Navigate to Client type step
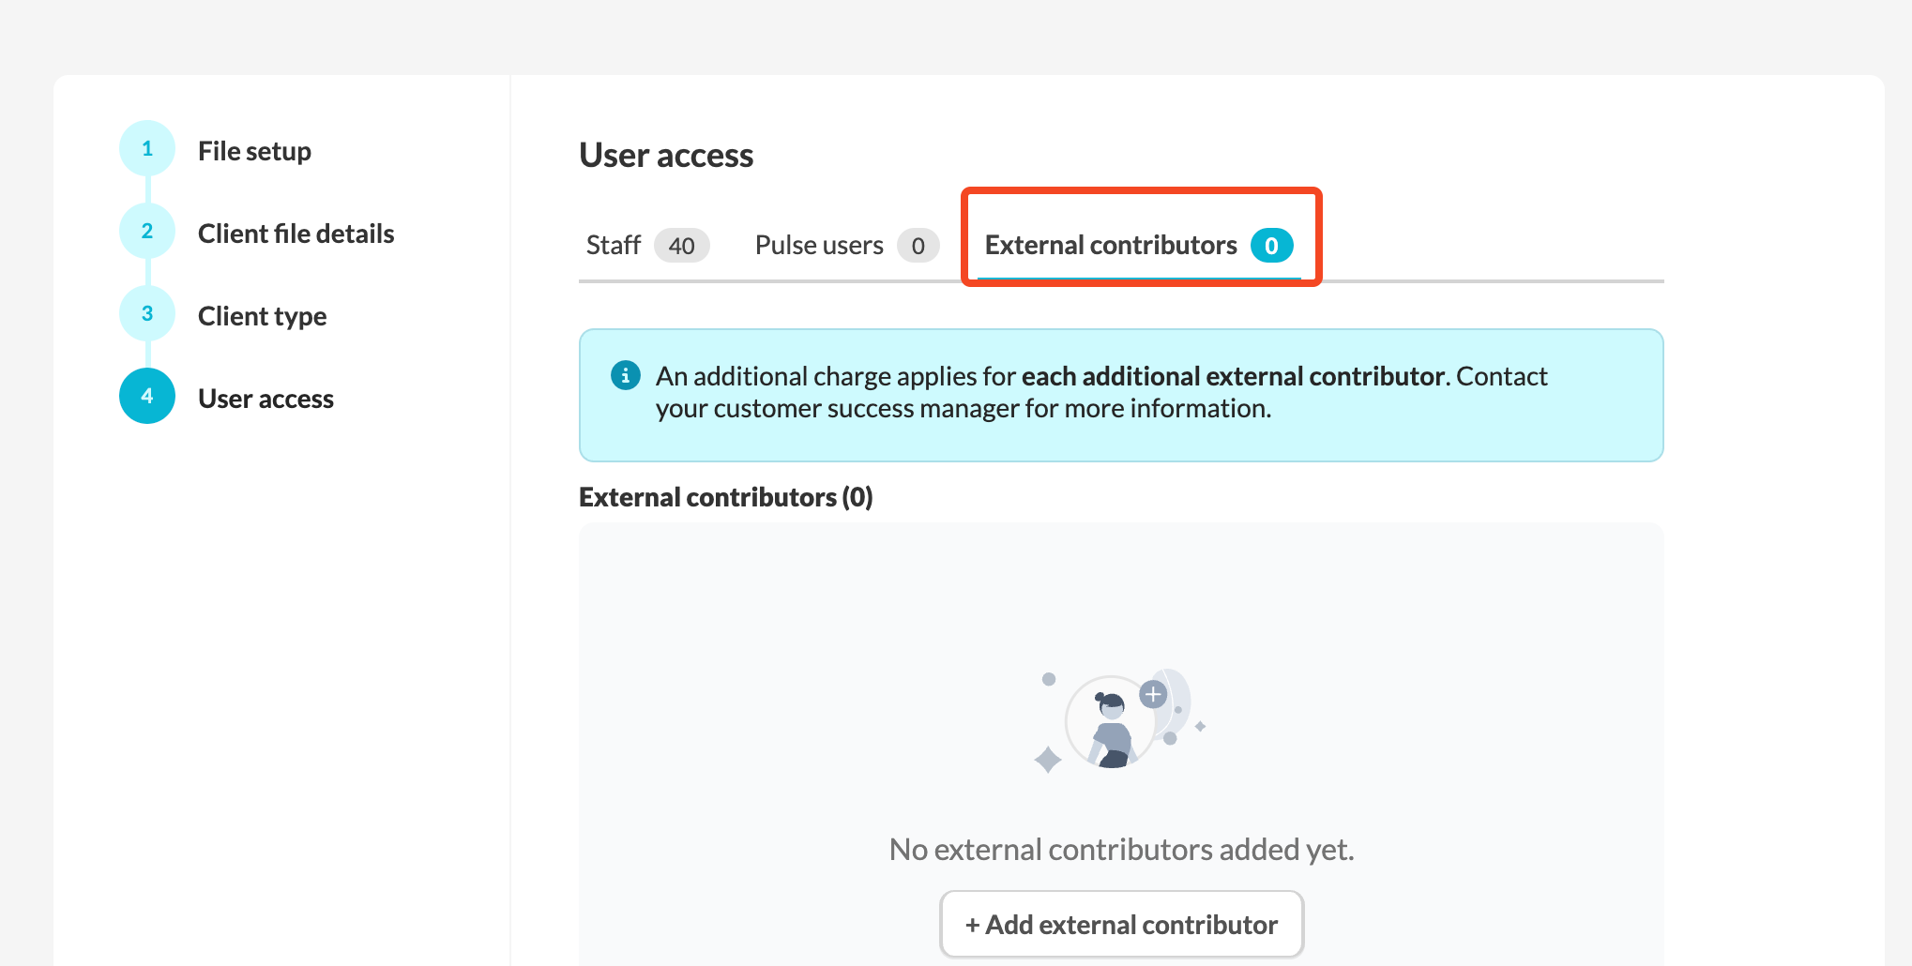The height and width of the screenshot is (966, 1912). point(263,316)
